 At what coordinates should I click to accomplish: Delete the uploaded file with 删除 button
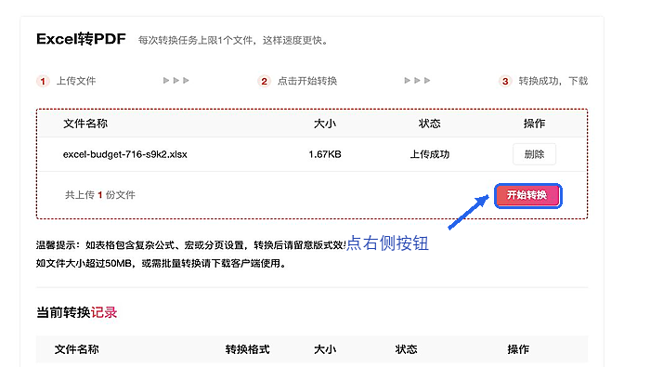(534, 154)
